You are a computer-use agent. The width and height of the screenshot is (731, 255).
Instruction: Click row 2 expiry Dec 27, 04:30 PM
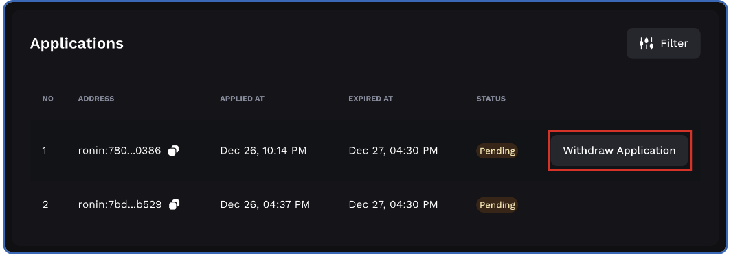pyautogui.click(x=393, y=205)
